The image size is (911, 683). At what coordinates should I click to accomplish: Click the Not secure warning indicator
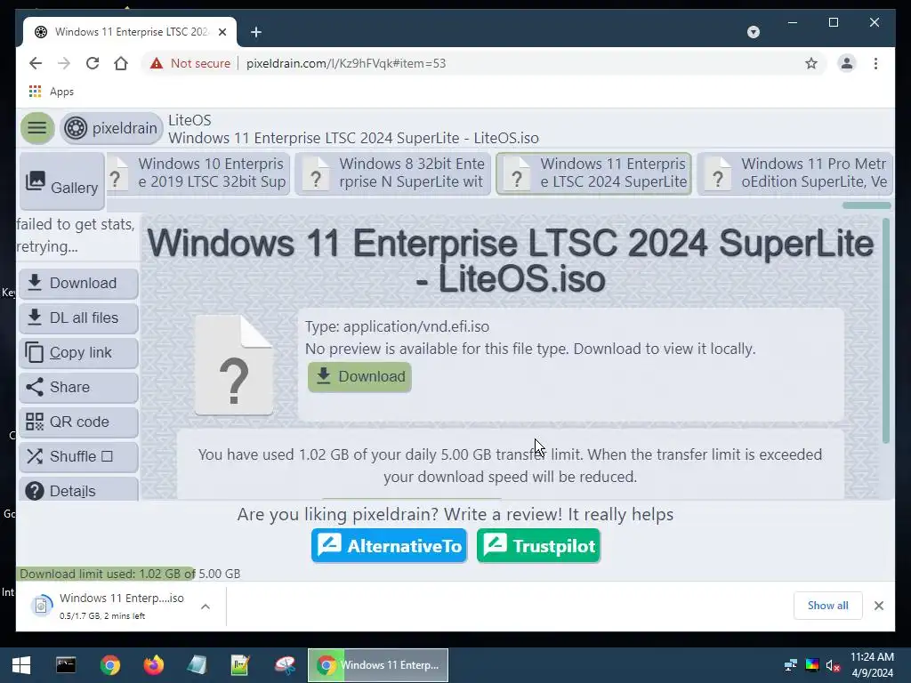190,63
